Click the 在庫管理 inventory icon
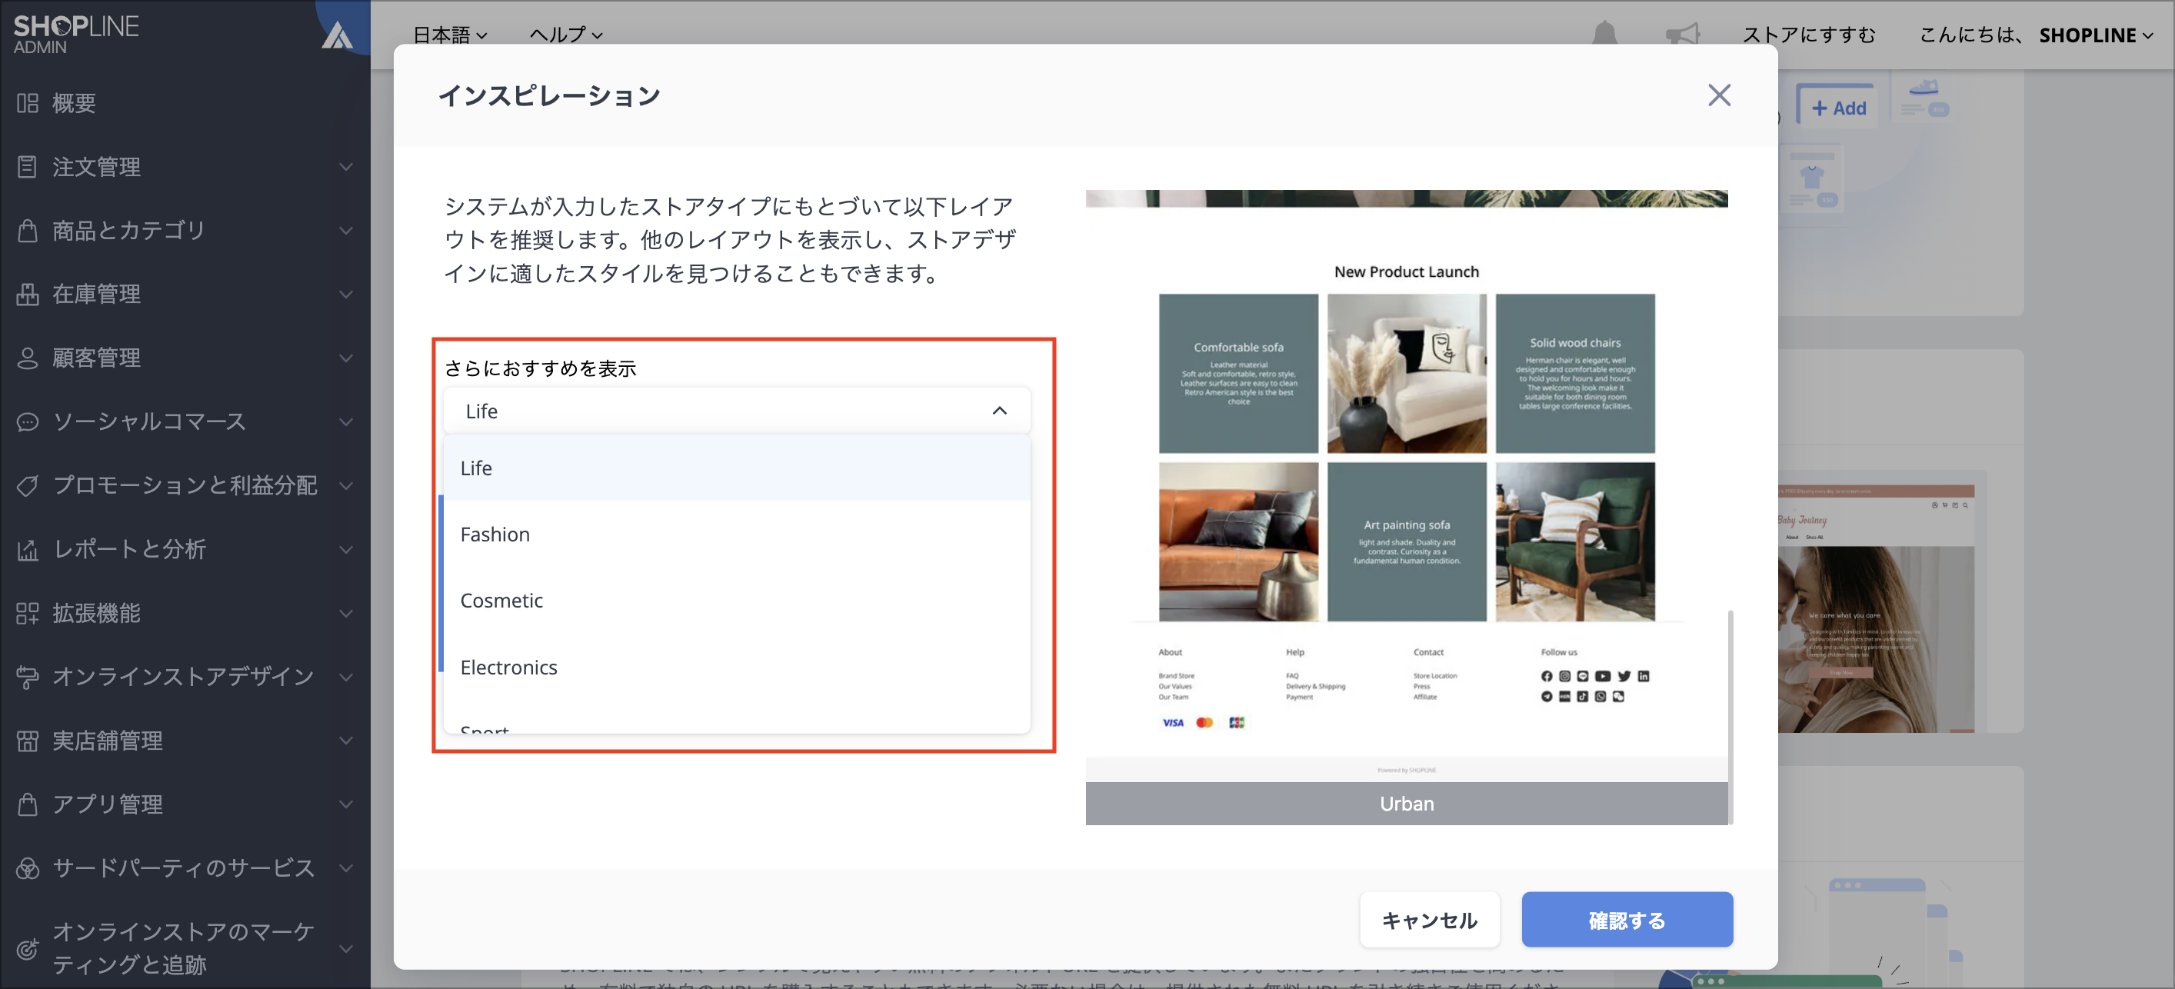This screenshot has width=2175, height=989. pyautogui.click(x=27, y=294)
